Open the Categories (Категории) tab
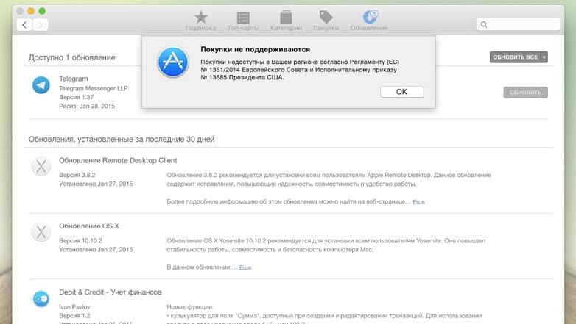Viewport: 576px width, 324px height. [x=286, y=21]
